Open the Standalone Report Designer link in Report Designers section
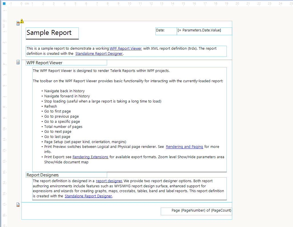Viewport: 293px width, 227px height. coord(89,196)
